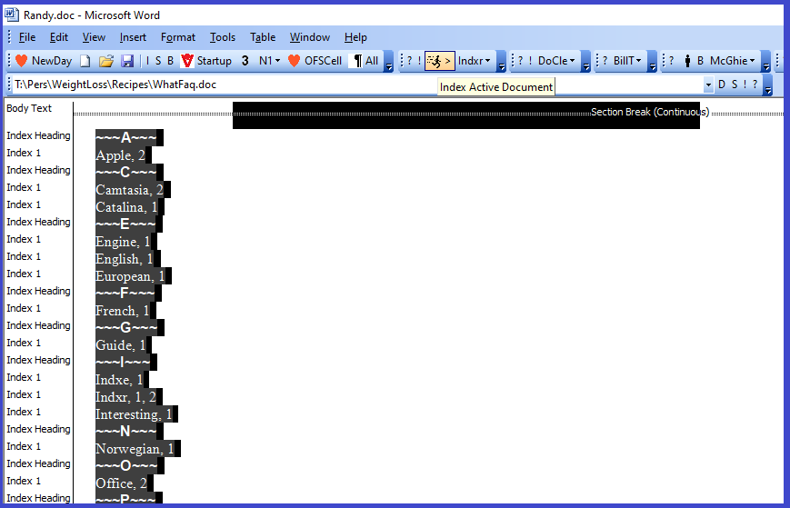
Task: Open the DoCle dropdown menu
Action: coord(556,61)
